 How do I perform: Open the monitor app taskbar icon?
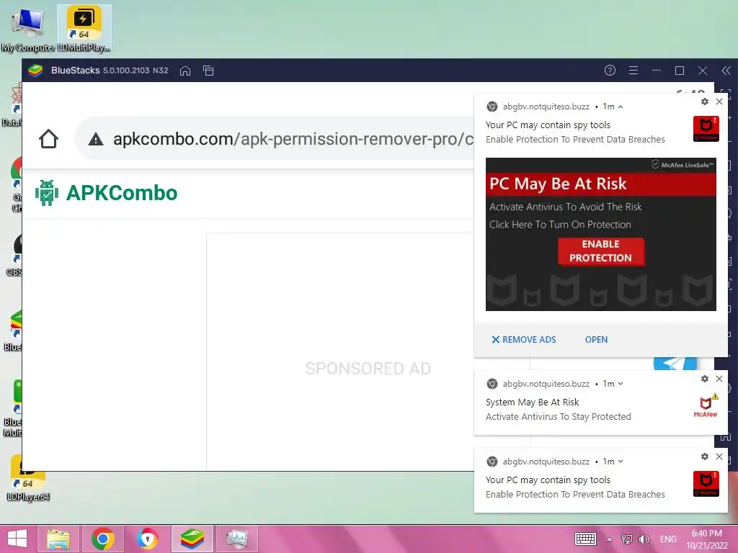[236, 539]
